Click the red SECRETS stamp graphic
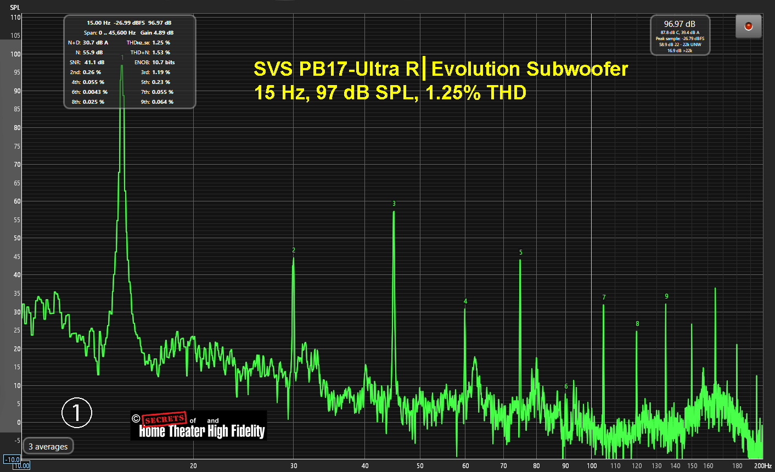This screenshot has height=472, width=775. click(164, 419)
